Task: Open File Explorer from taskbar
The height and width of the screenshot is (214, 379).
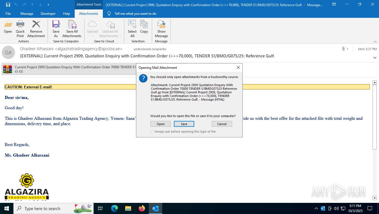Action: pos(128,208)
